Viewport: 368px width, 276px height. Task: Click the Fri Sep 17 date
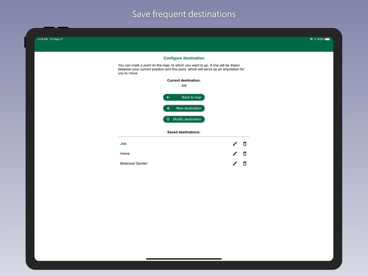point(56,39)
